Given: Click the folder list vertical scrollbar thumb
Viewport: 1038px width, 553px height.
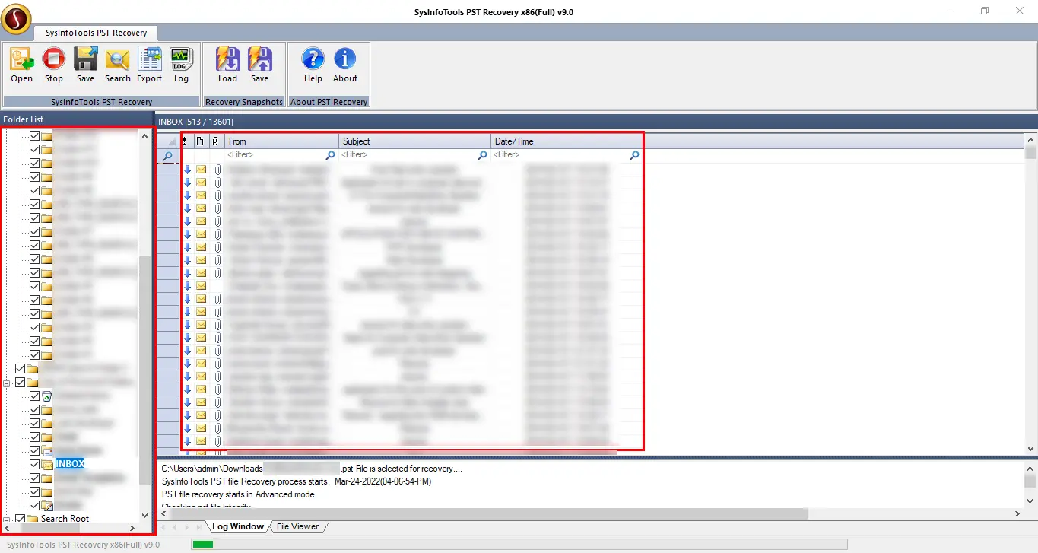Looking at the screenshot, I should pyautogui.click(x=144, y=370).
